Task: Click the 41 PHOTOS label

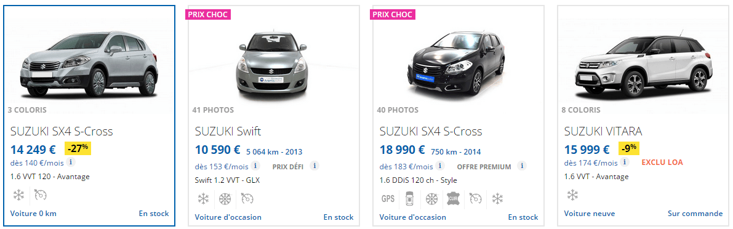Action: point(213,110)
